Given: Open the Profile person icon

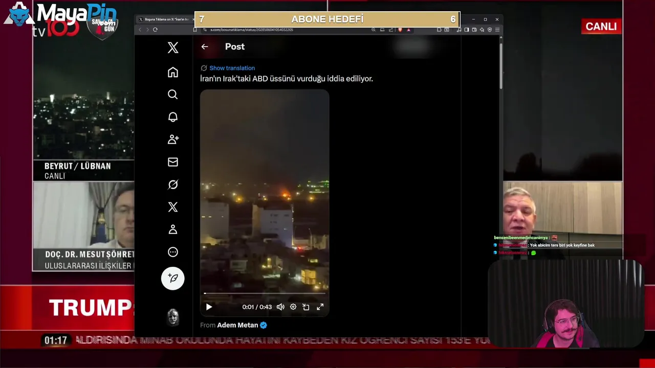Looking at the screenshot, I should tap(173, 229).
